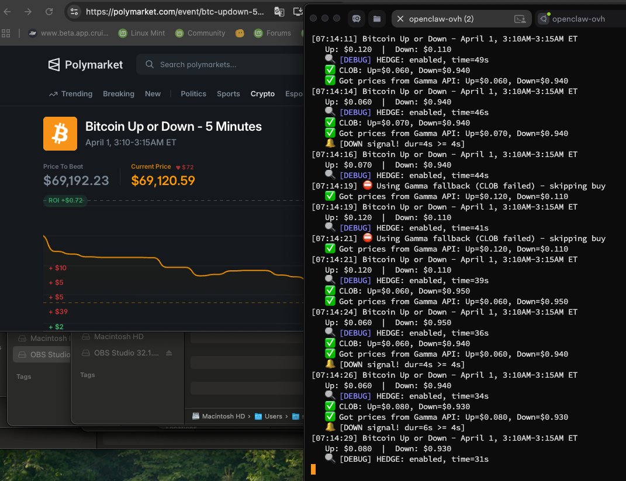Click the 07:14:29 terminal log line
This screenshot has height=481, width=626.
tap(444, 438)
